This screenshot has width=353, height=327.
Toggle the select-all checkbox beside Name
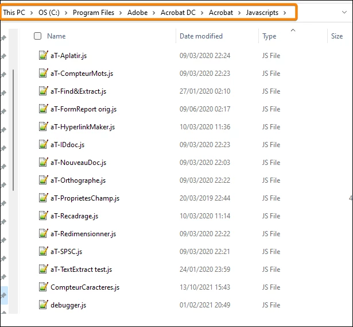(38, 36)
